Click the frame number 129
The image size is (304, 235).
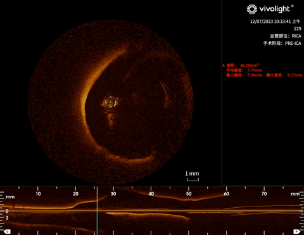click(x=298, y=28)
